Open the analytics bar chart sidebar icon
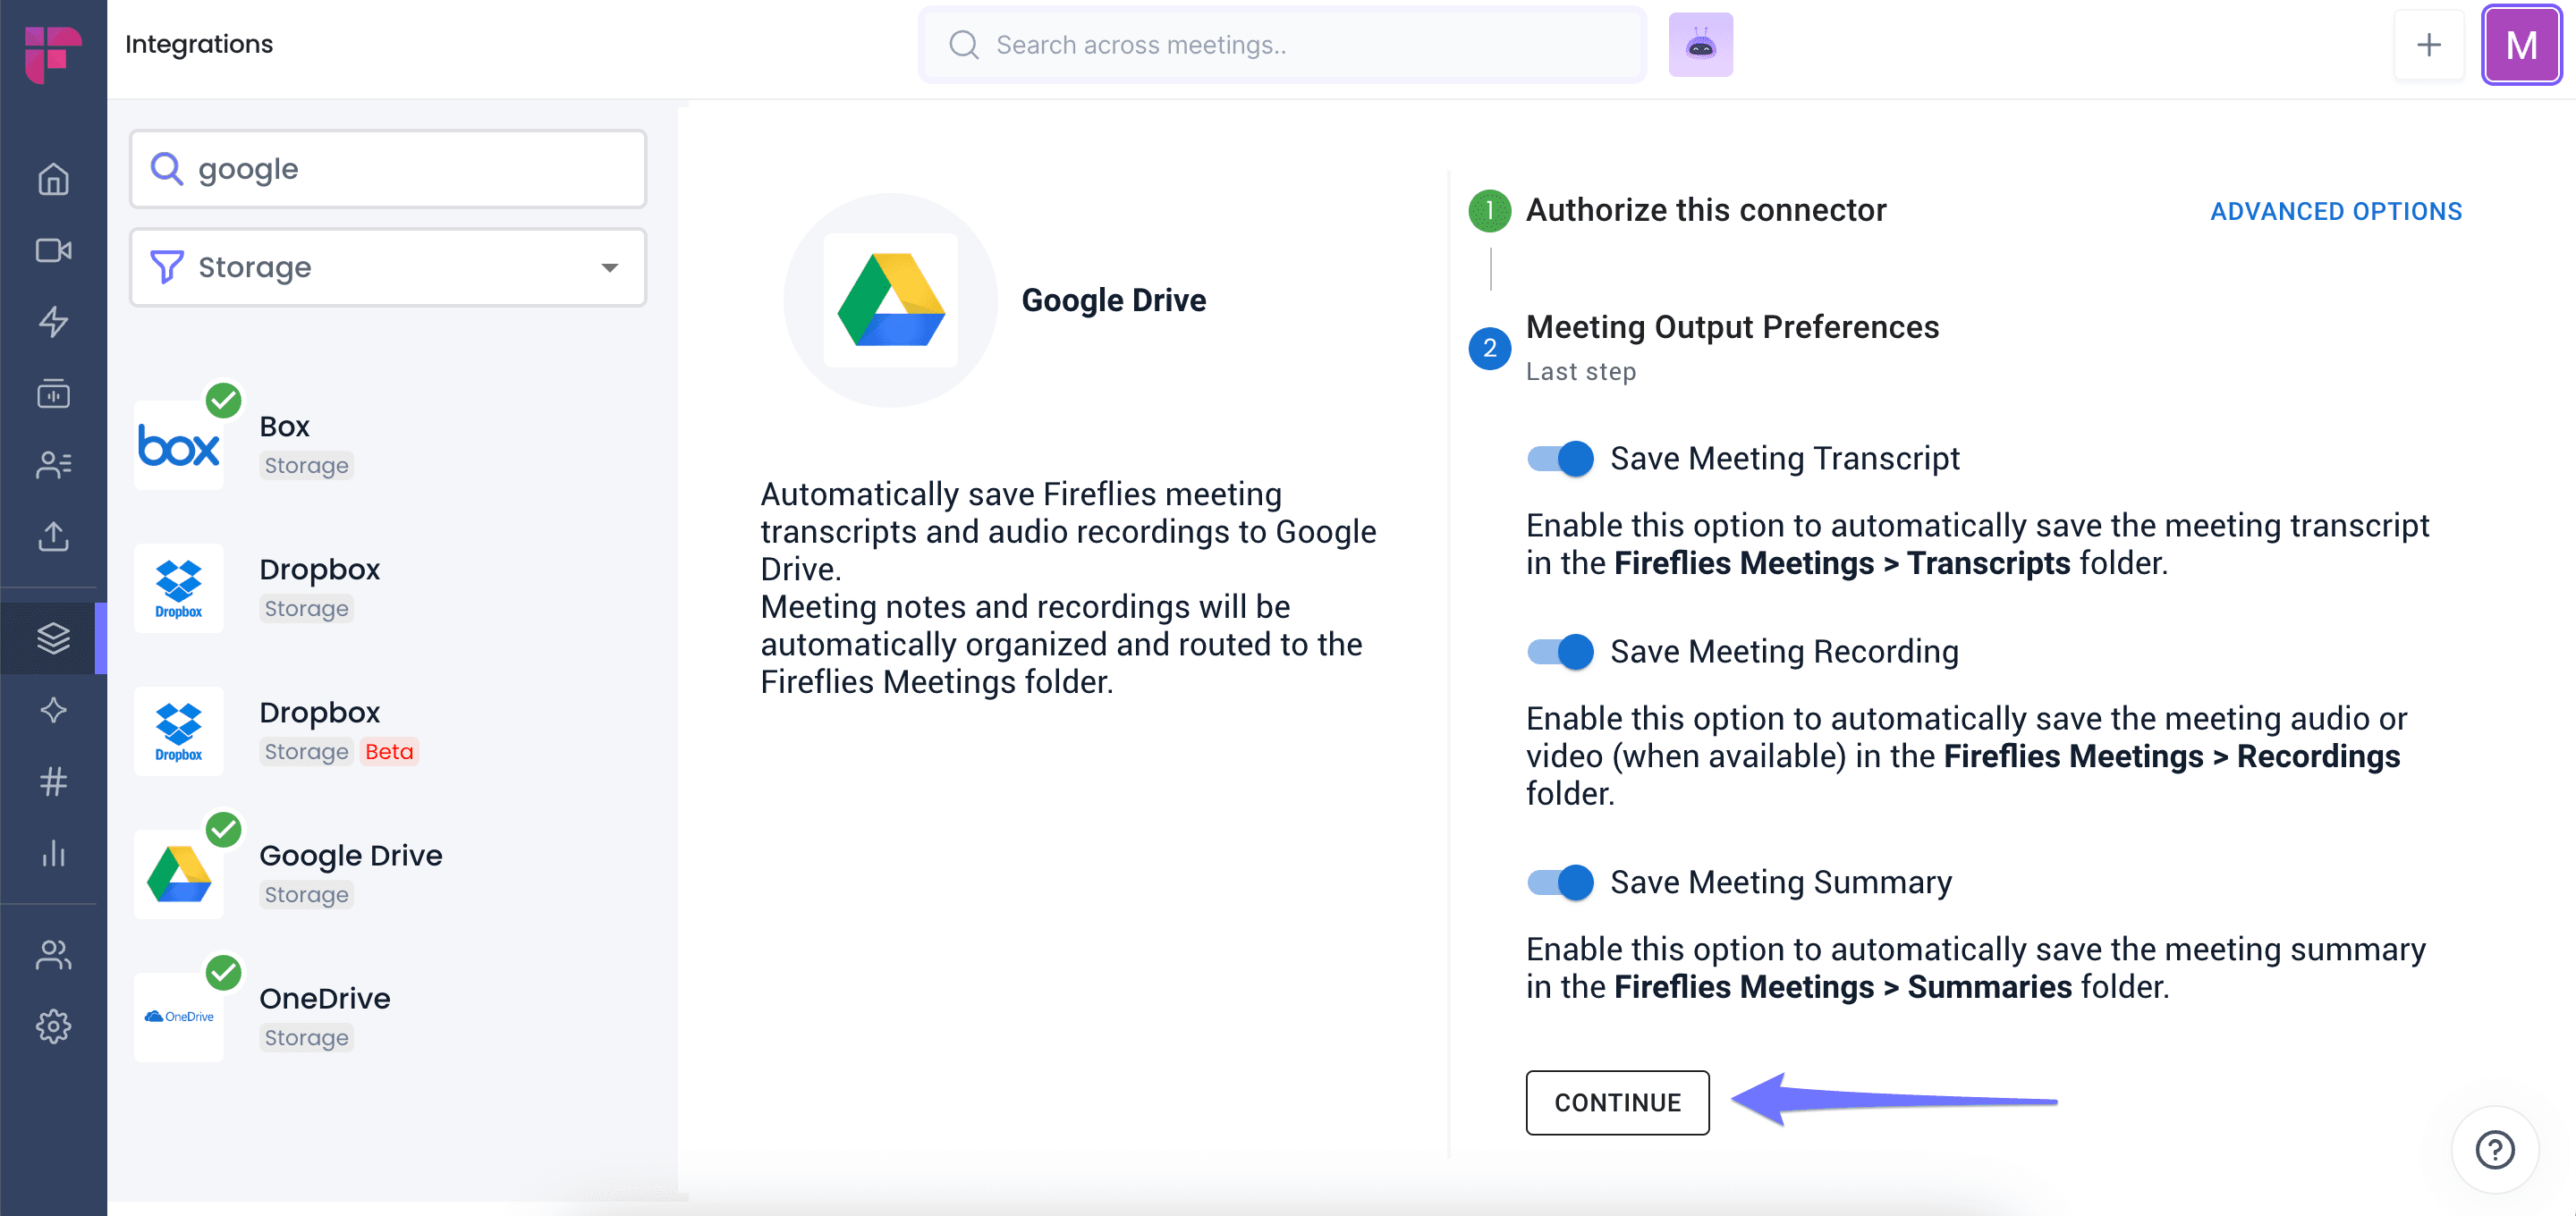 (53, 853)
